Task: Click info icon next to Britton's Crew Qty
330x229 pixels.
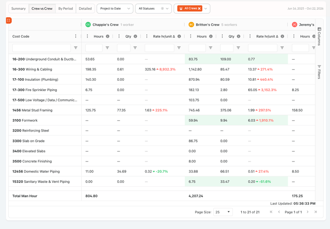Action: [238, 36]
